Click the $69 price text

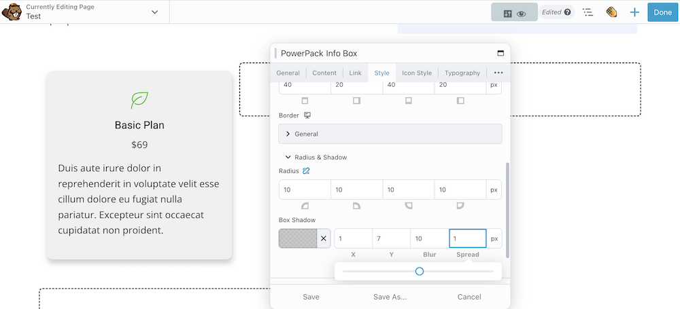coord(139,145)
